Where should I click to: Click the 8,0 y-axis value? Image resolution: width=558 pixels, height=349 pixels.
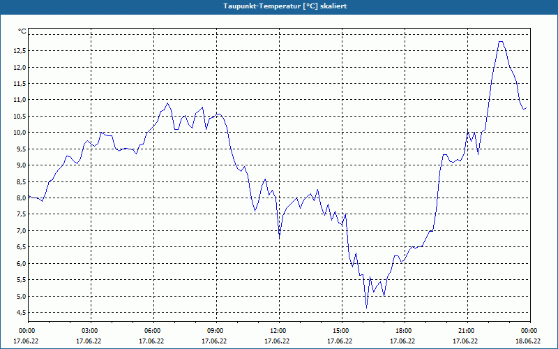21,198
